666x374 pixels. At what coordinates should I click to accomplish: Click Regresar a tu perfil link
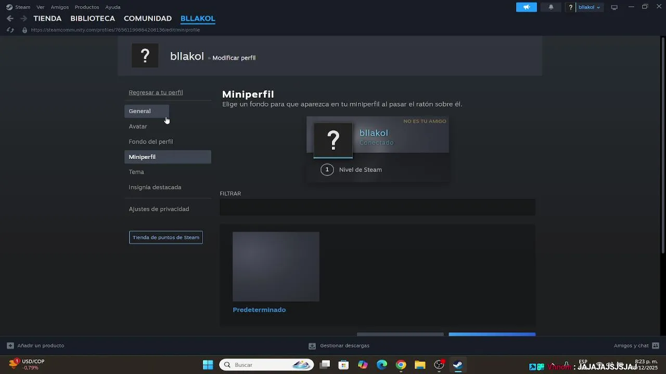[156, 92]
